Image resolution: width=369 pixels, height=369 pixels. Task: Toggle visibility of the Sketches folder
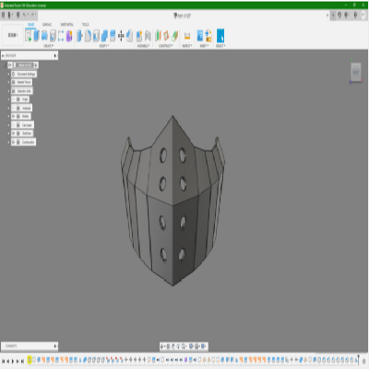(14, 133)
